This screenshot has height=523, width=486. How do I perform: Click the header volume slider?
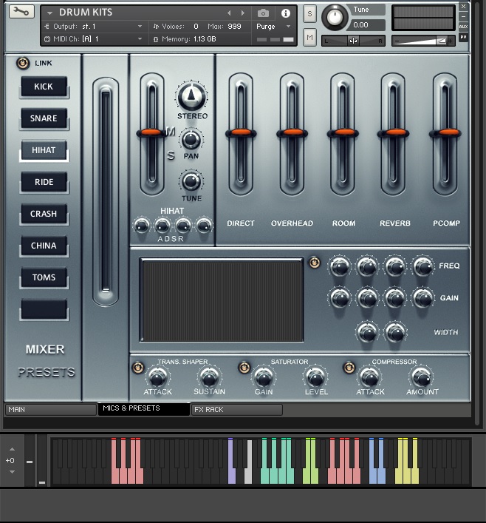tap(423, 41)
